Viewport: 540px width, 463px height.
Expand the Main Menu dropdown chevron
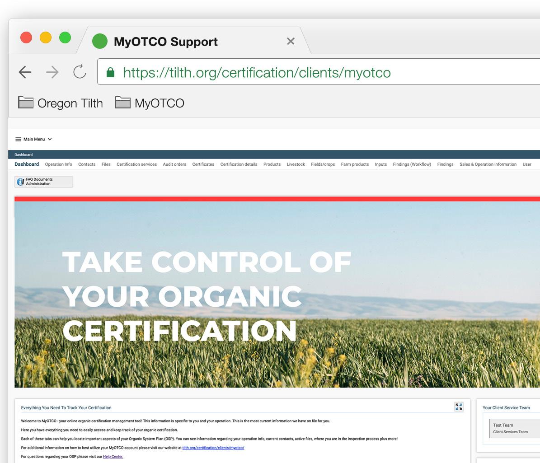[50, 140]
